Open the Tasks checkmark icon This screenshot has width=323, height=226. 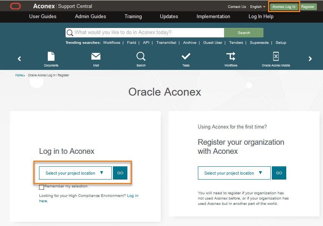[x=186, y=56]
